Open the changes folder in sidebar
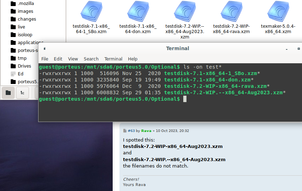Screen dimensions: 302x191 coord(23,19)
